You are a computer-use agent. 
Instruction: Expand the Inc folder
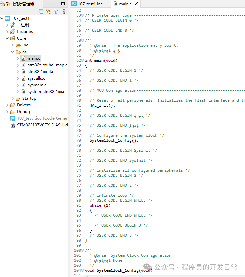(x=13, y=45)
